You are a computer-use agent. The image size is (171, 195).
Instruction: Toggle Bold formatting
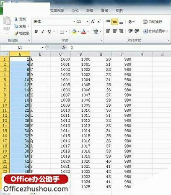click(x=36, y=31)
